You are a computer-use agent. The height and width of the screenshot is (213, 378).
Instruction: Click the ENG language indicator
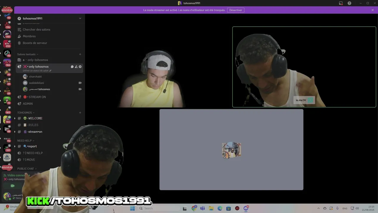tap(345, 208)
